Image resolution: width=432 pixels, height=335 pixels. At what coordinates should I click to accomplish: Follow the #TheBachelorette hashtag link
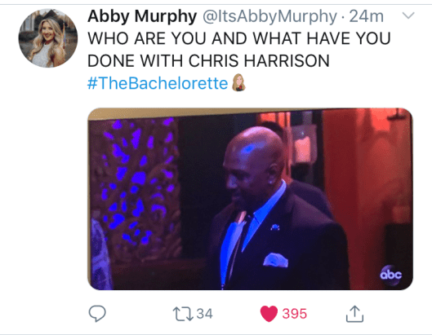point(158,83)
